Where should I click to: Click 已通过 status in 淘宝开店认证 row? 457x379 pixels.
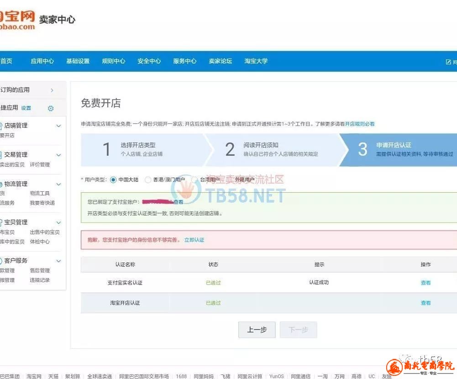(x=213, y=303)
